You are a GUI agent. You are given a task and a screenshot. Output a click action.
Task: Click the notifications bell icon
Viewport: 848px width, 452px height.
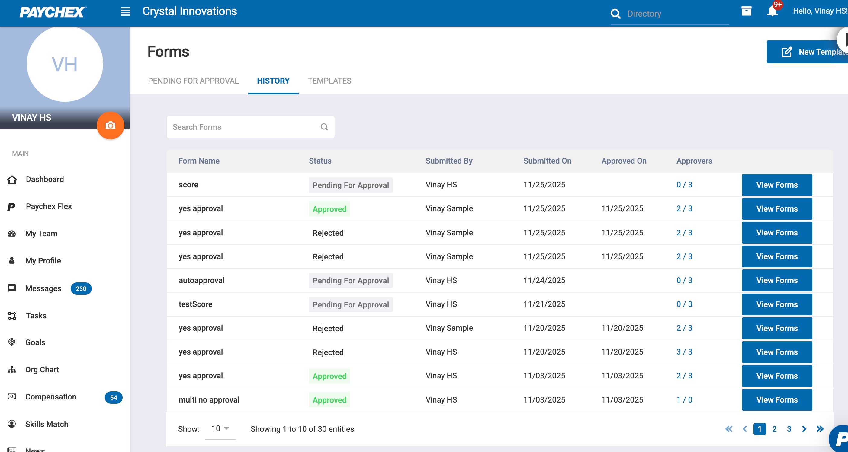click(772, 11)
